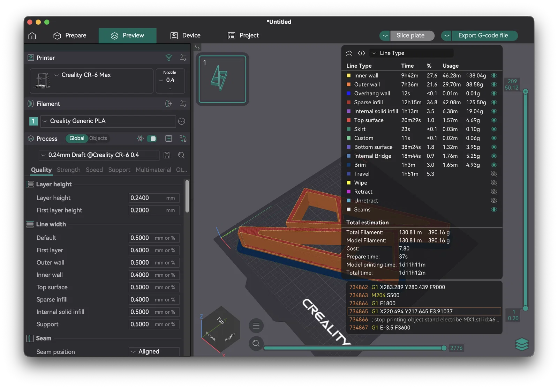
Task: Switch to the Project tab
Action: [x=243, y=36]
